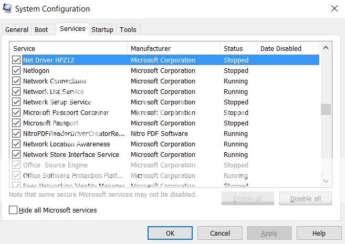345x244 pixels.
Task: Close the System Configuration window
Action: coord(334,8)
